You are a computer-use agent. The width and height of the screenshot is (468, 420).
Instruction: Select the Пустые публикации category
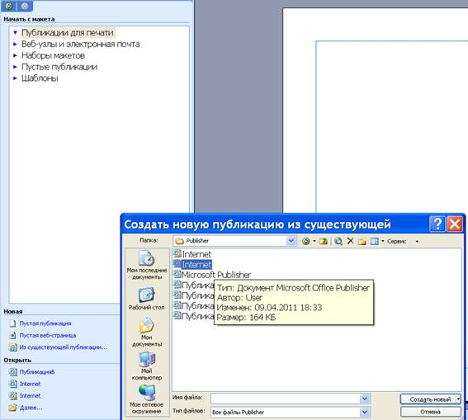tap(59, 67)
